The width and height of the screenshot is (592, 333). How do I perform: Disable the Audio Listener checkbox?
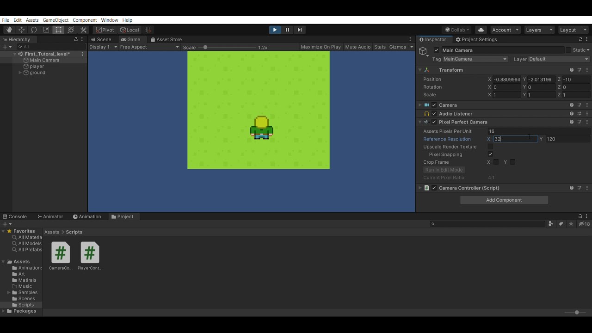coord(434,114)
